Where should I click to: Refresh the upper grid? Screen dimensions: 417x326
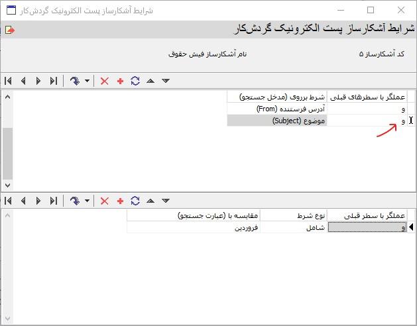coord(135,81)
